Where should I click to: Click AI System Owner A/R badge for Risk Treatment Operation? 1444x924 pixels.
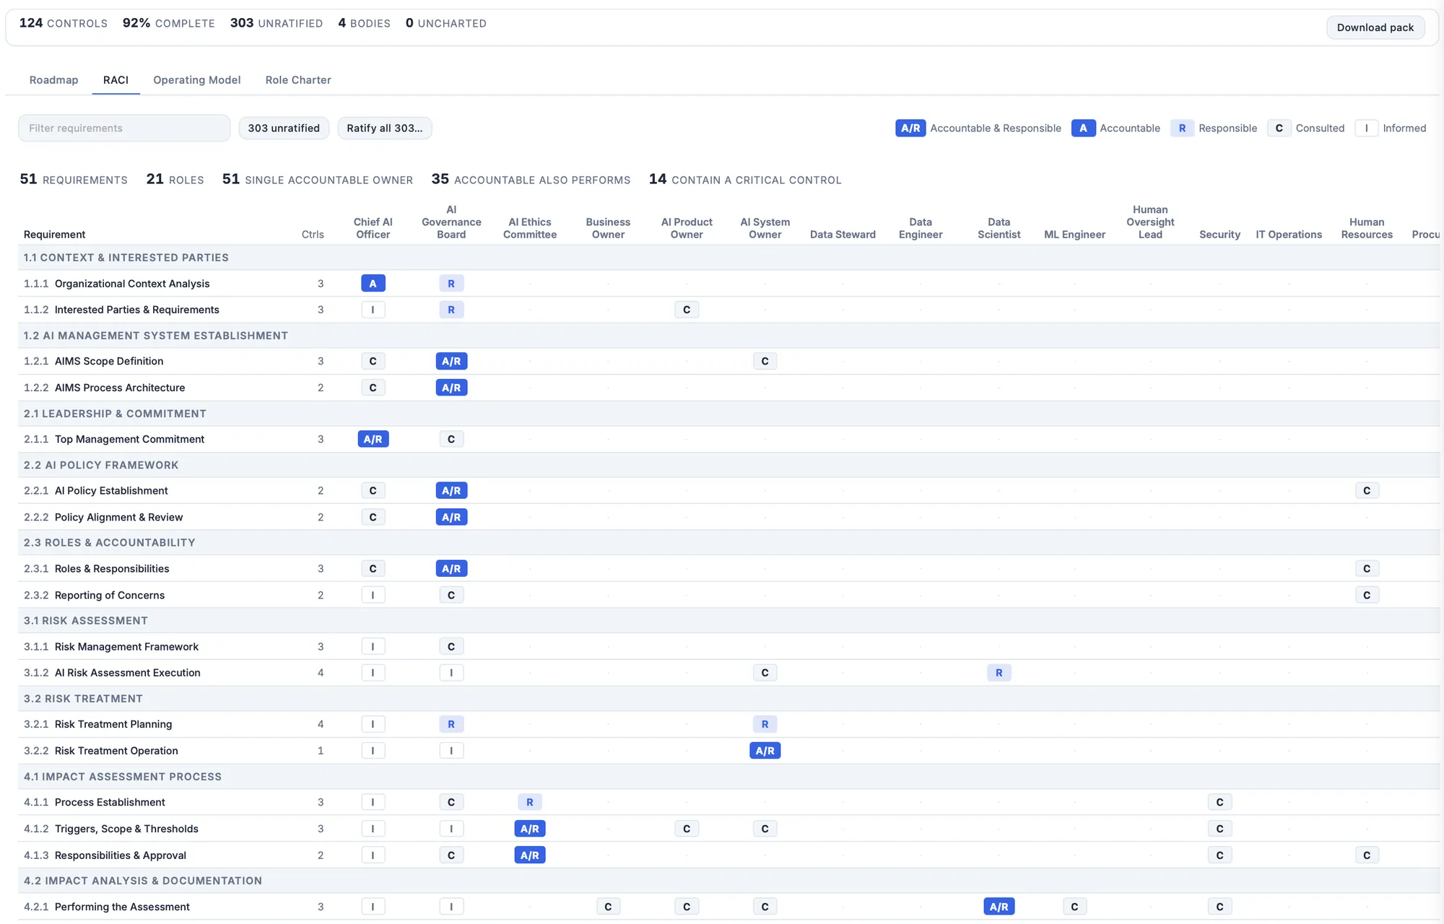765,751
